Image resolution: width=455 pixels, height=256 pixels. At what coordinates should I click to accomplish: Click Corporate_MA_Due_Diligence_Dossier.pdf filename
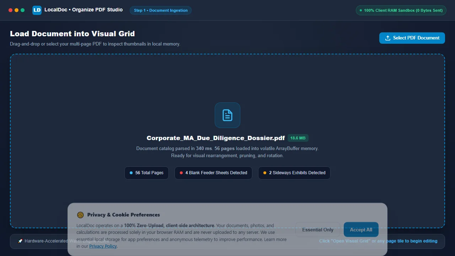pyautogui.click(x=216, y=138)
